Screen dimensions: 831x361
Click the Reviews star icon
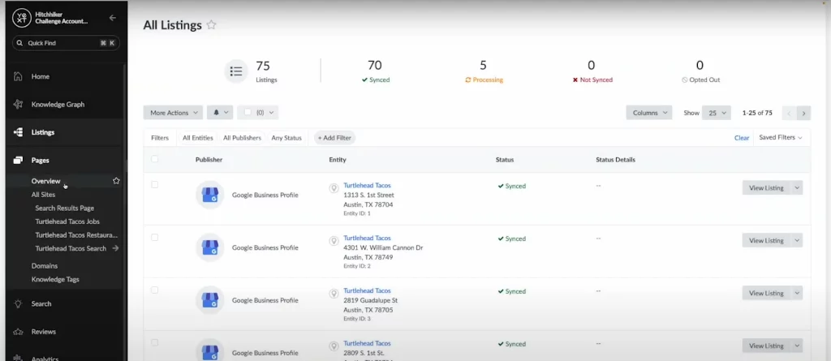tap(18, 332)
